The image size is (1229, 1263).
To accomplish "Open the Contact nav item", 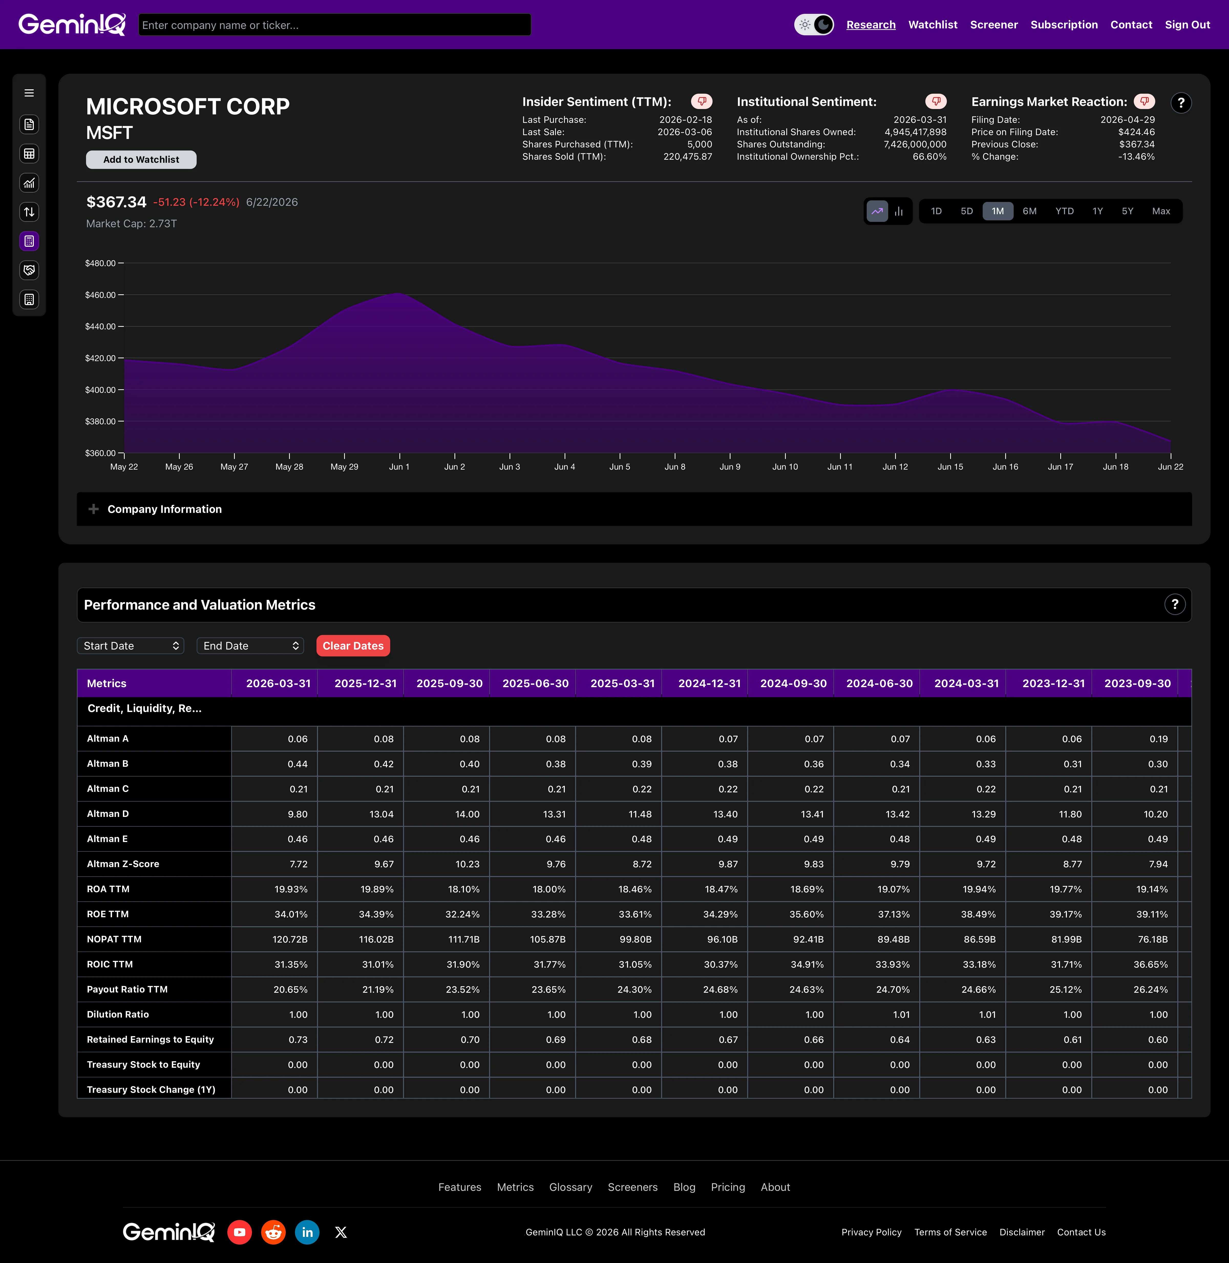I will pos(1131,25).
